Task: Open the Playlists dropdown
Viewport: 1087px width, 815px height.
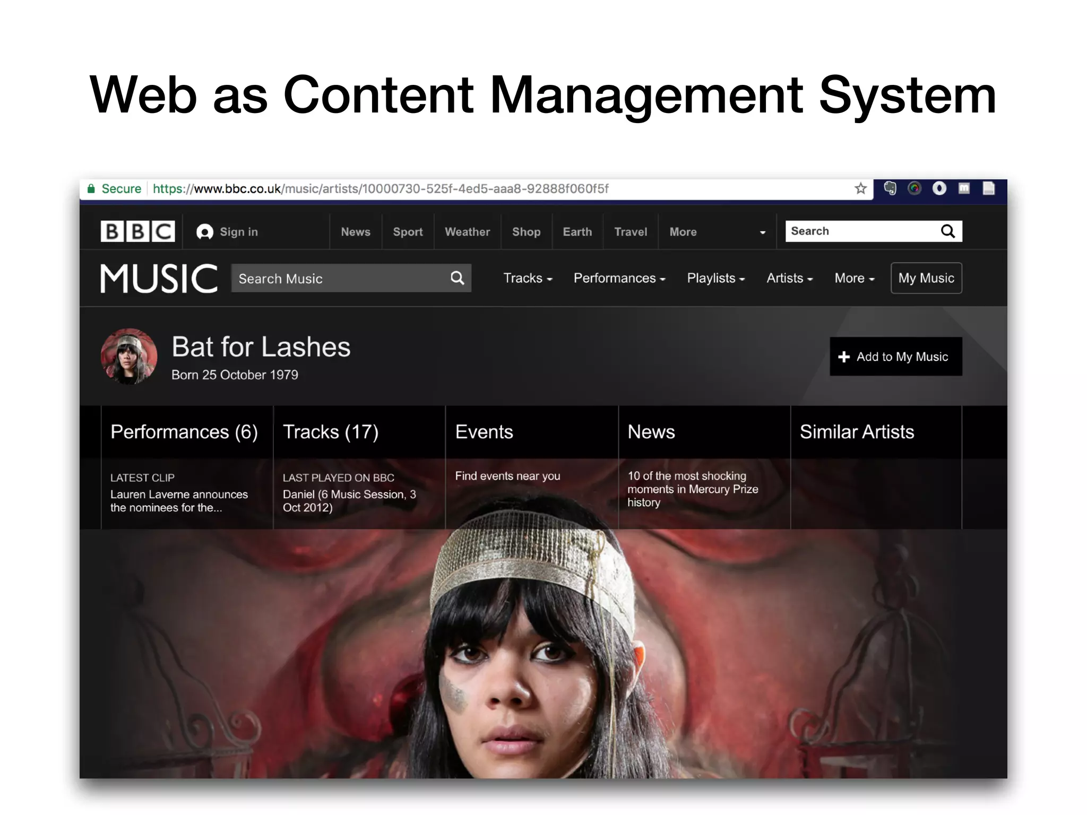Action: 716,278
